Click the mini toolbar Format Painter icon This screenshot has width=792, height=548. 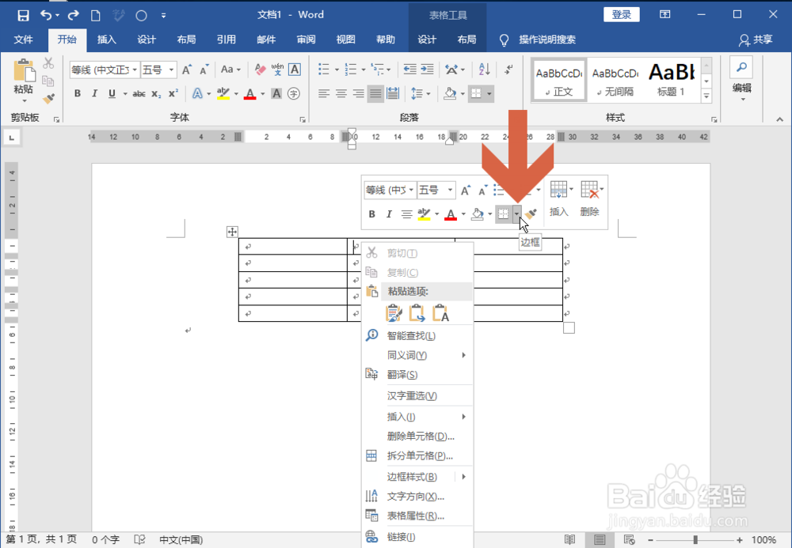pyautogui.click(x=531, y=214)
